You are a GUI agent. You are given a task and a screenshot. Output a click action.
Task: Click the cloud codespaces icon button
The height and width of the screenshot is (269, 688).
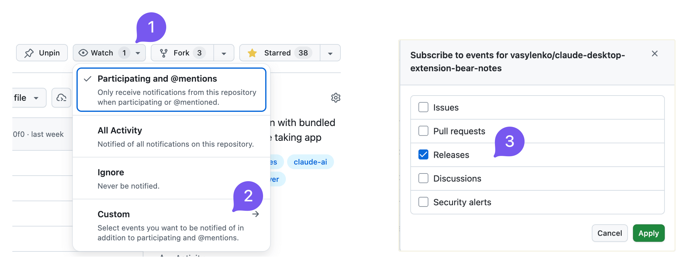(x=61, y=98)
